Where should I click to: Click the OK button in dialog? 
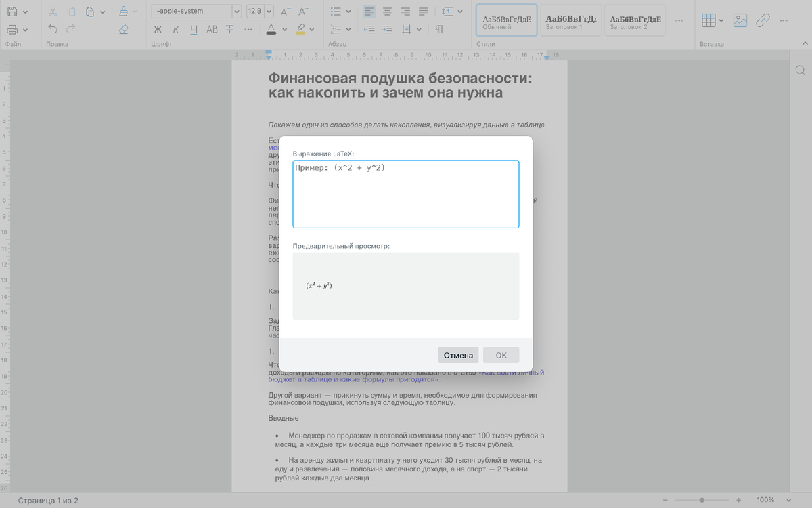point(501,355)
